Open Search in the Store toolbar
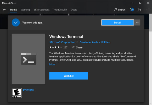 (120, 10)
